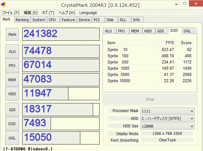
Task: Run the OGL benchmark button
Action: point(12,138)
